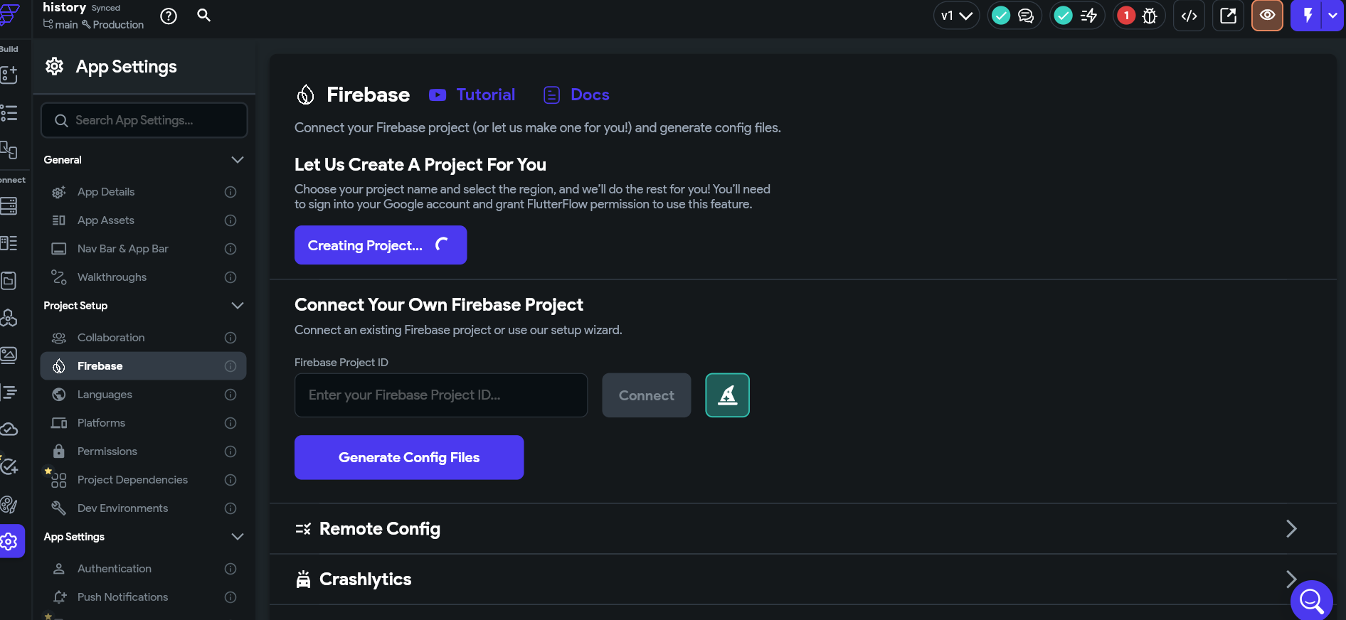Click Generate Config Files
Image resolution: width=1346 pixels, height=620 pixels.
[409, 457]
